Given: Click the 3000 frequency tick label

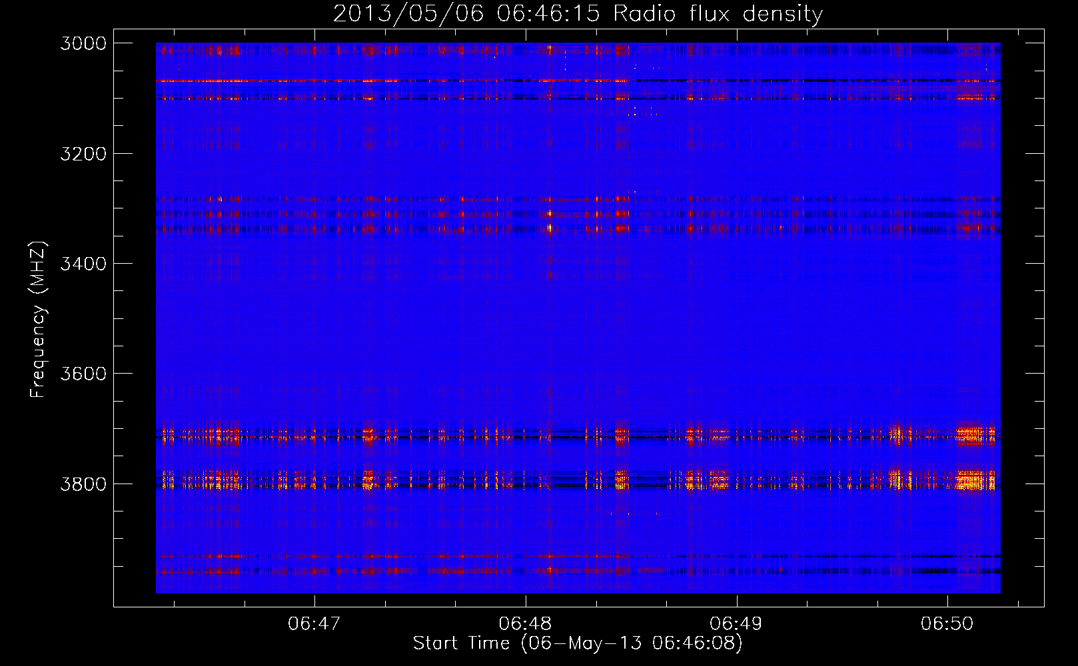Looking at the screenshot, I should [83, 43].
